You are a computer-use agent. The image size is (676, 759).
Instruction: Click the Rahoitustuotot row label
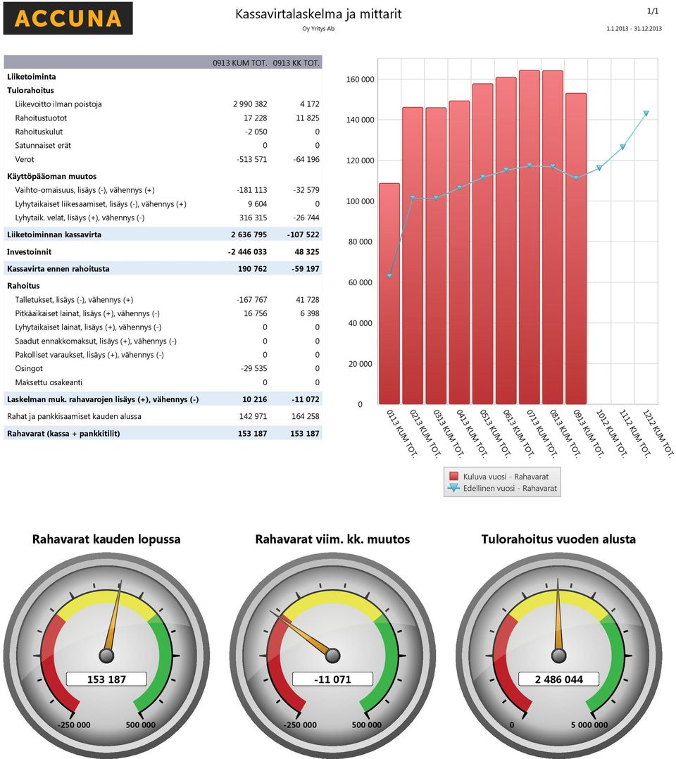point(41,118)
